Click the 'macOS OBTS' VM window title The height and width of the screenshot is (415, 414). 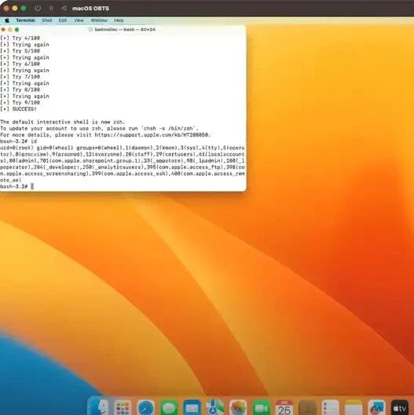pyautogui.click(x=91, y=9)
